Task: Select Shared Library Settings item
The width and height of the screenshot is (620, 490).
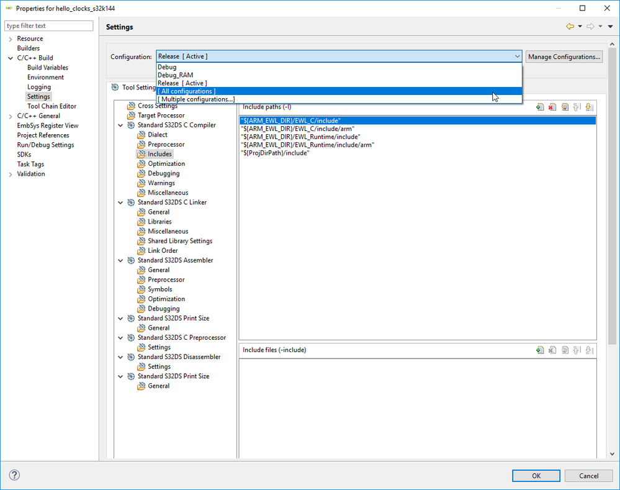Action: click(180, 241)
